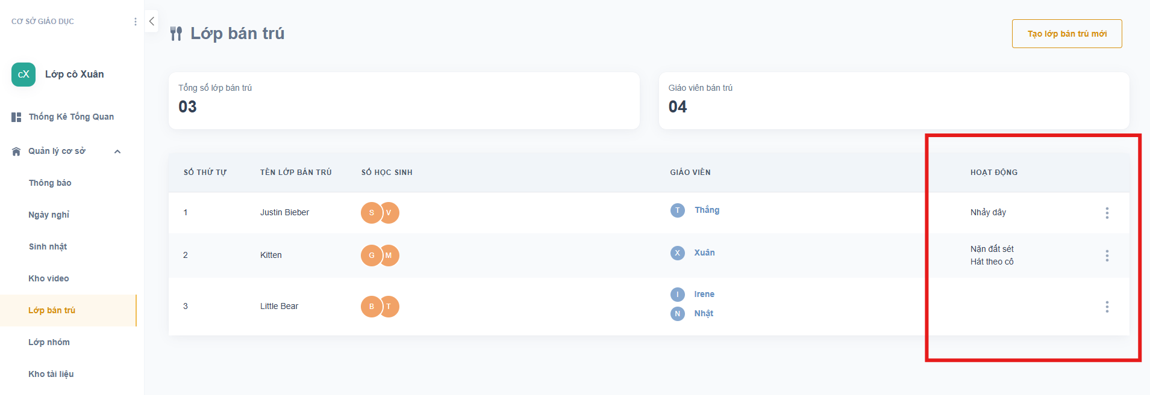This screenshot has height=395, width=1150.
Task: Click the sidebar options dots beside CƠ SỞ GIÁO DỤC
Action: click(135, 22)
